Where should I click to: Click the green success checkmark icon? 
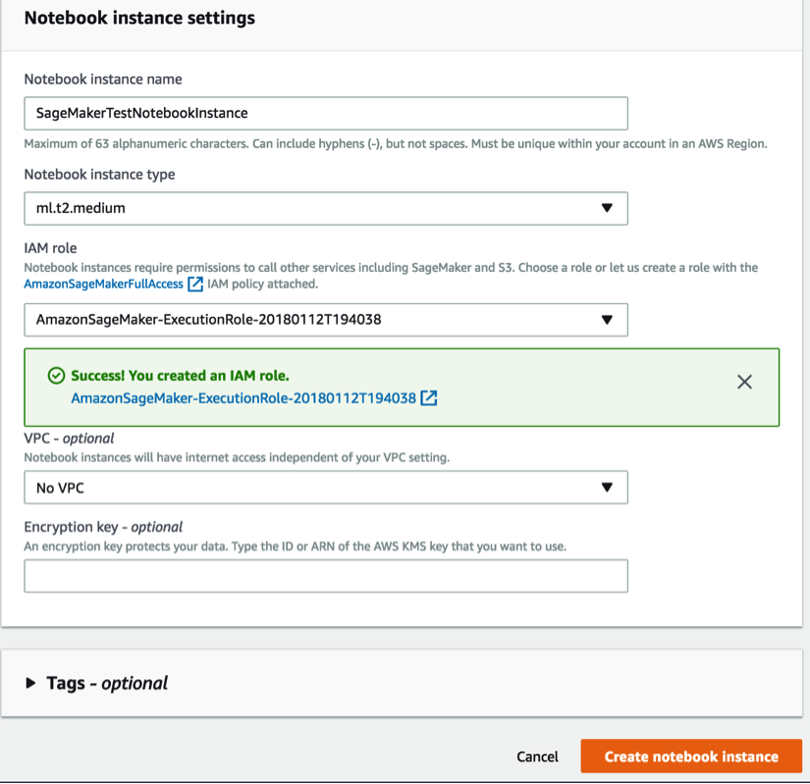click(56, 376)
